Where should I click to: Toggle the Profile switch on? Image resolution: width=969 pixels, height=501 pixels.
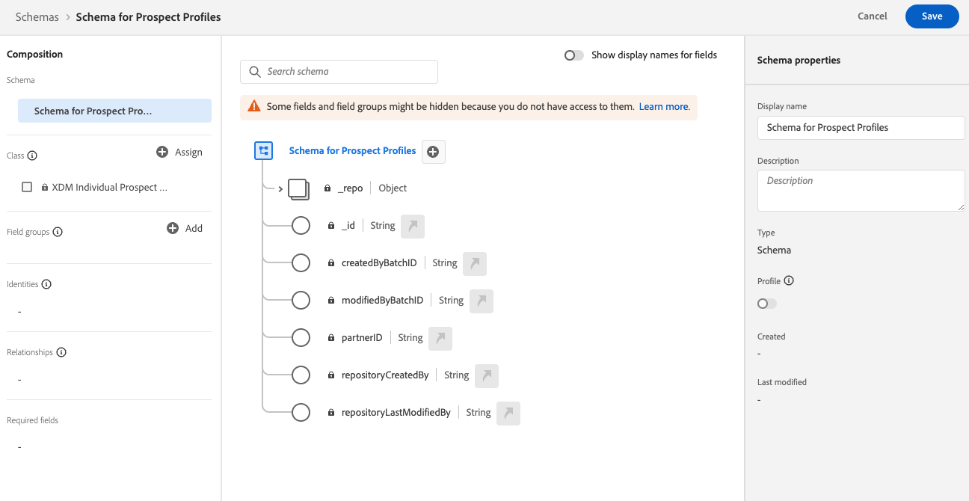(x=766, y=304)
